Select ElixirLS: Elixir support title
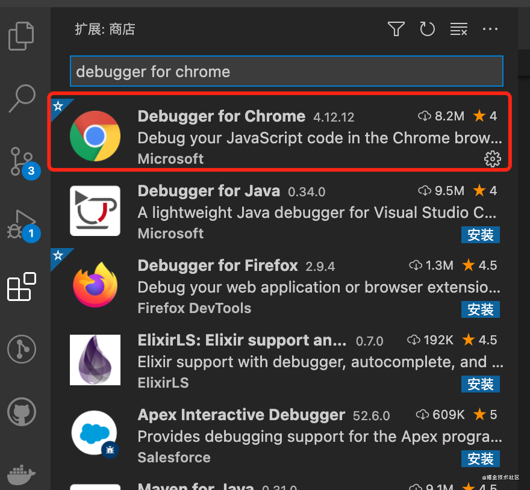The width and height of the screenshot is (530, 490). pos(242,340)
